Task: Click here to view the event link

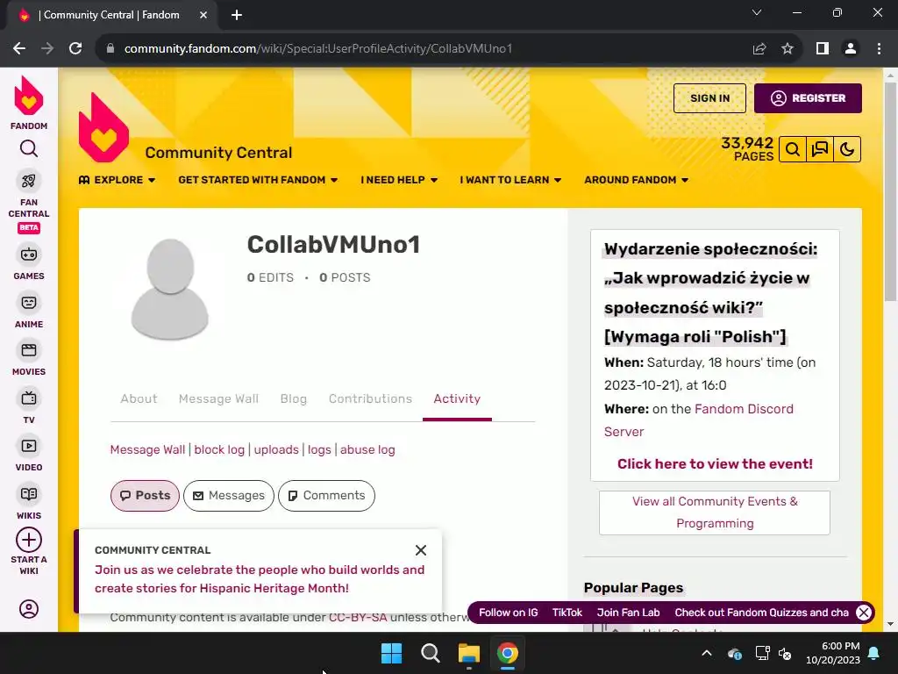Action: [715, 464]
